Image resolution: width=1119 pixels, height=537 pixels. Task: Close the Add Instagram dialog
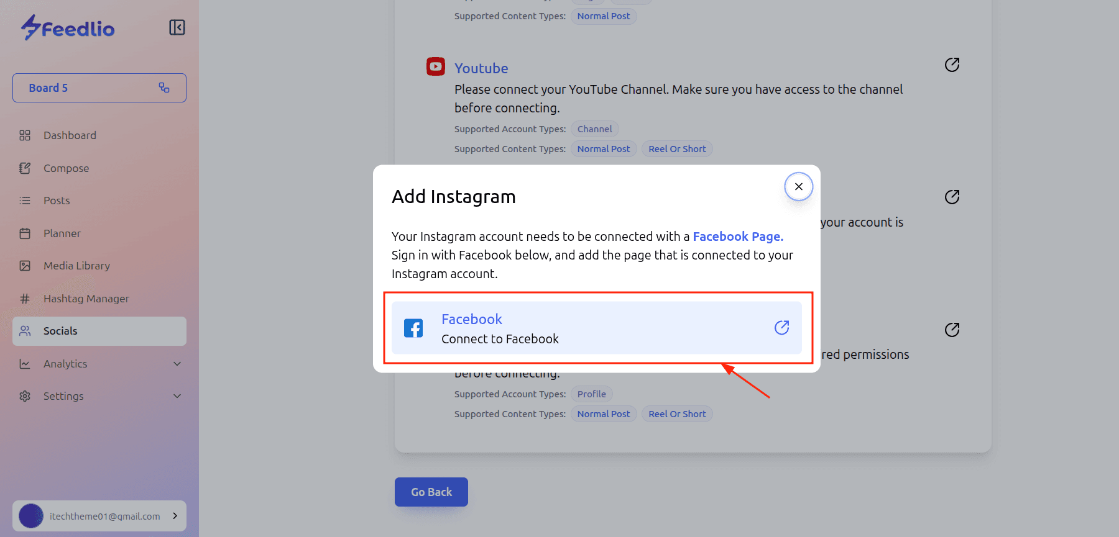pyautogui.click(x=799, y=187)
